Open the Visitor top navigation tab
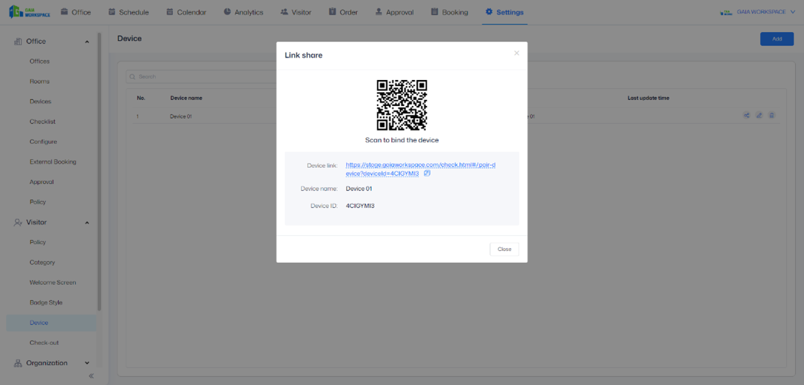The image size is (804, 385). (296, 12)
